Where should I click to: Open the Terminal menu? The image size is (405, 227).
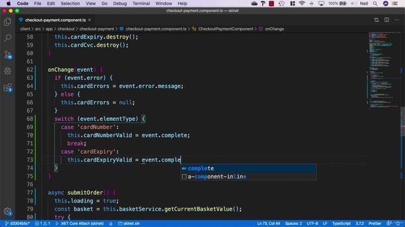[141, 3]
